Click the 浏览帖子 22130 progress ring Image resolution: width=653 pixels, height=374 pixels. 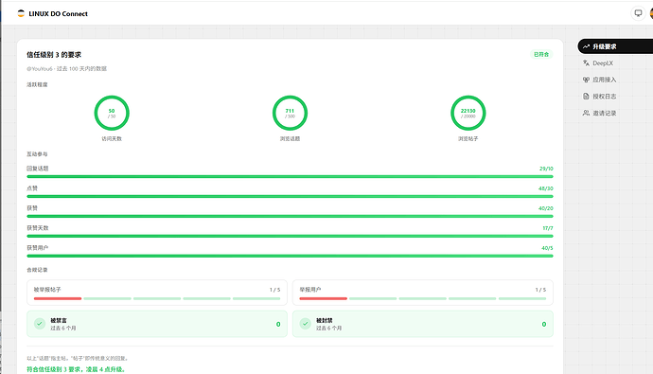tap(468, 113)
